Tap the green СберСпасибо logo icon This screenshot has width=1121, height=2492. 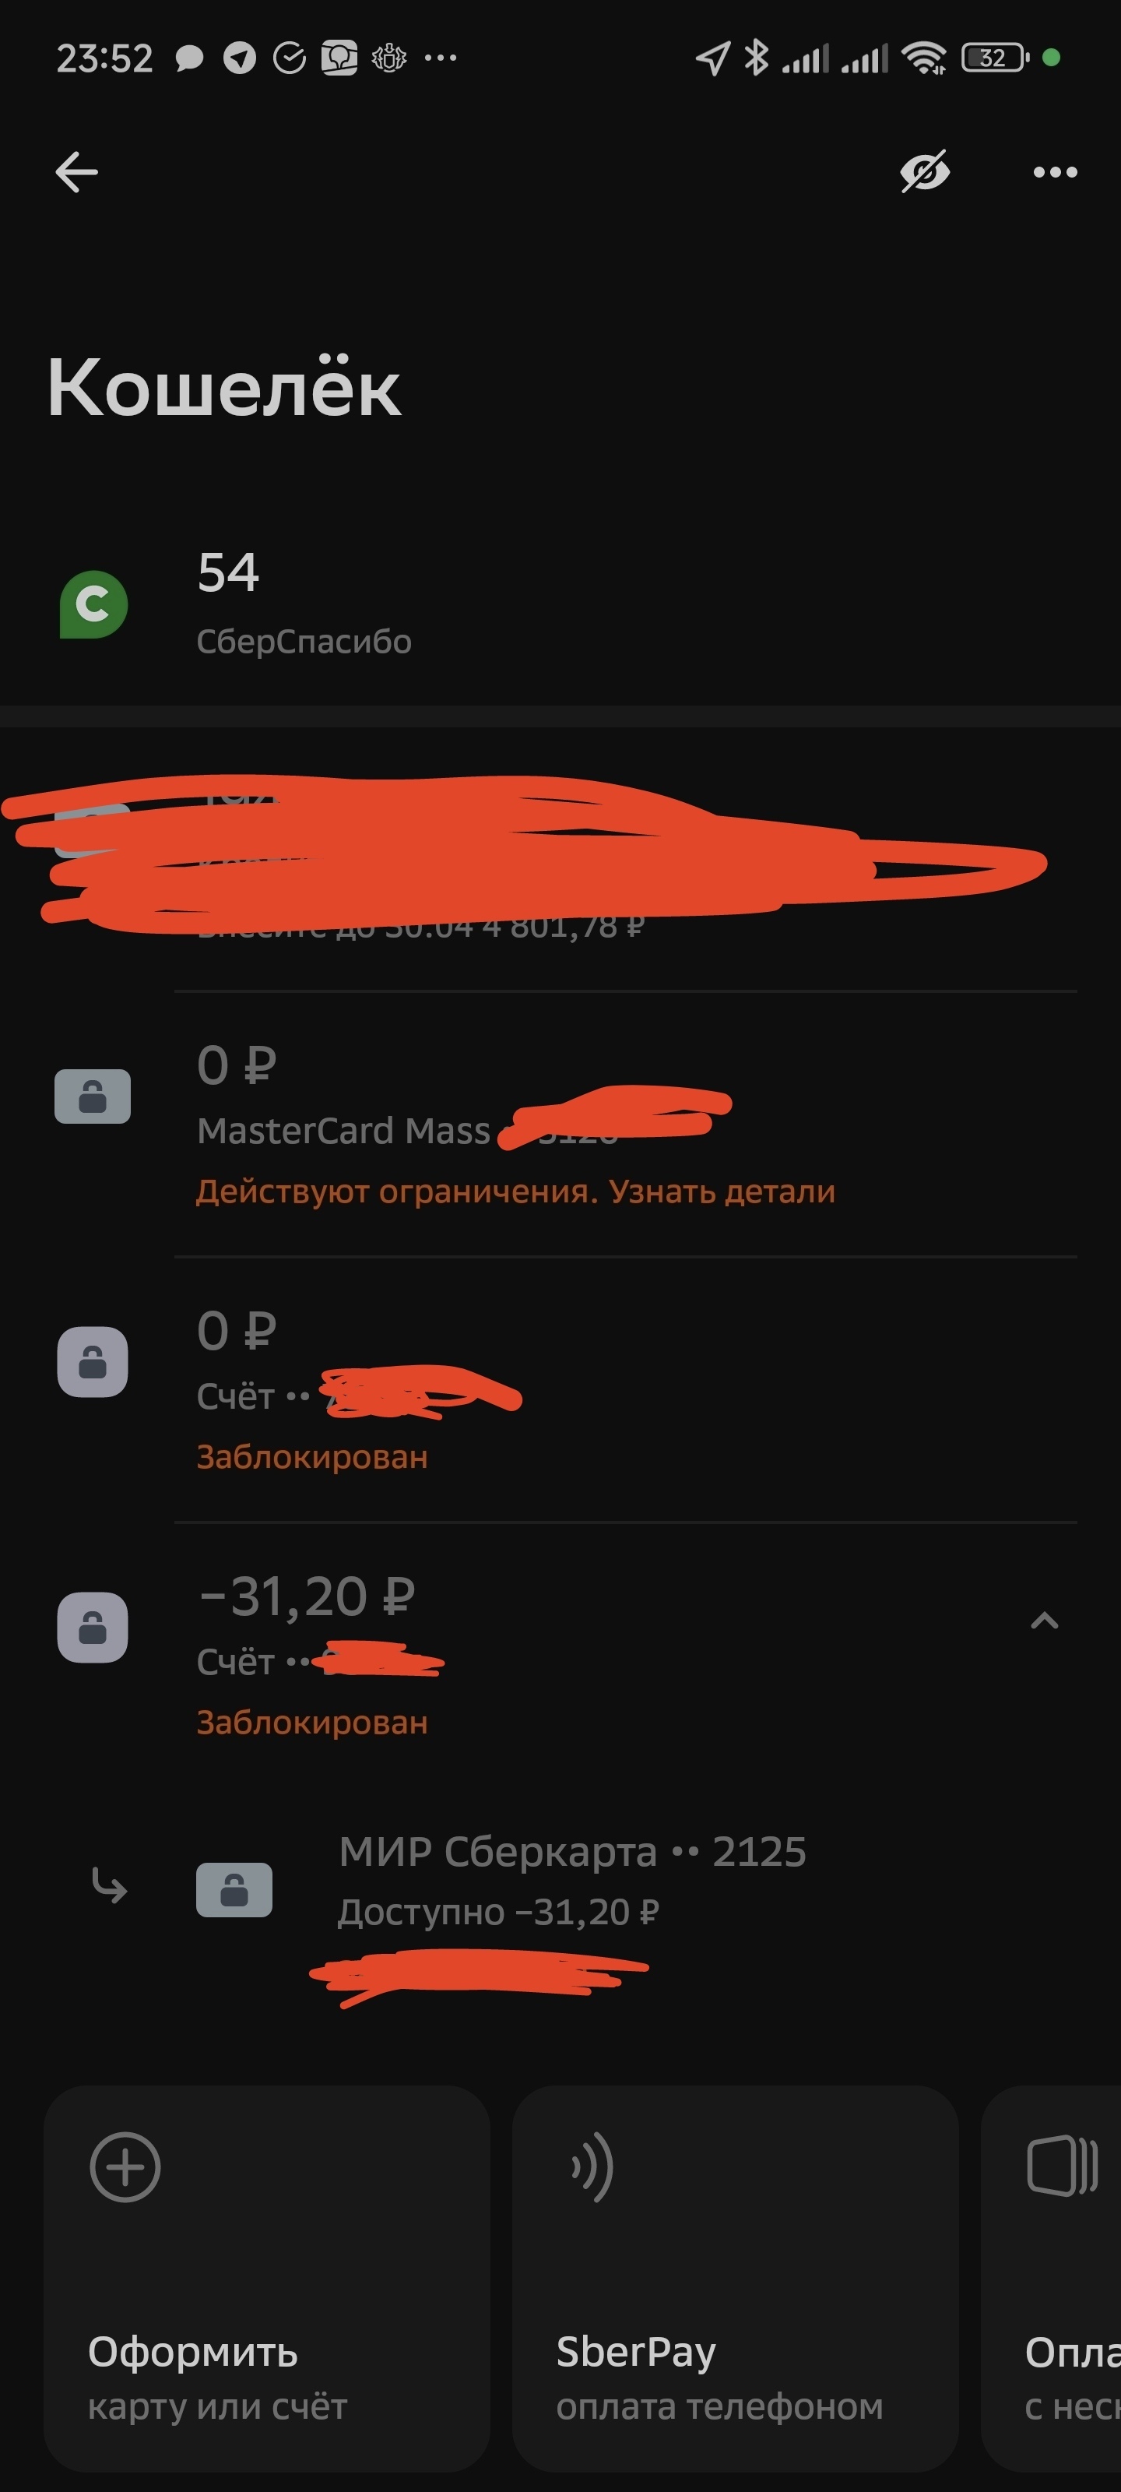click(94, 604)
